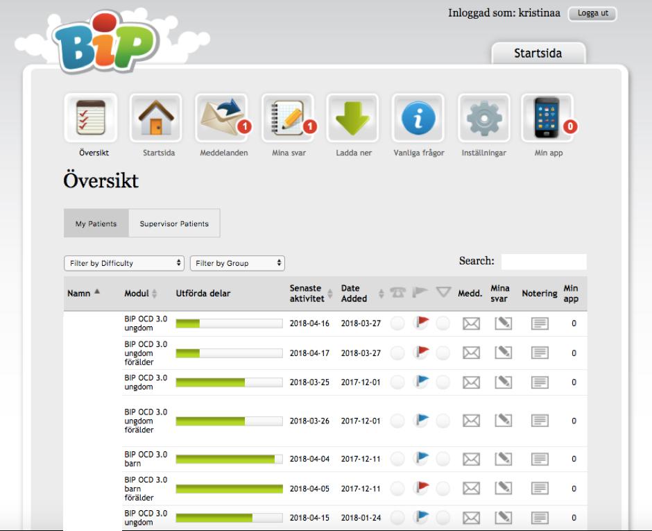Sort the table by the Modul column
Viewport: 652px width, 531px height.
(x=141, y=293)
